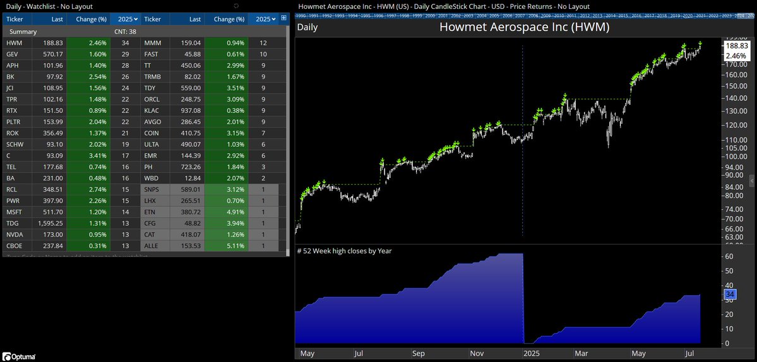Select the ALLE ticker cell
757x362 pixels.
[155, 246]
